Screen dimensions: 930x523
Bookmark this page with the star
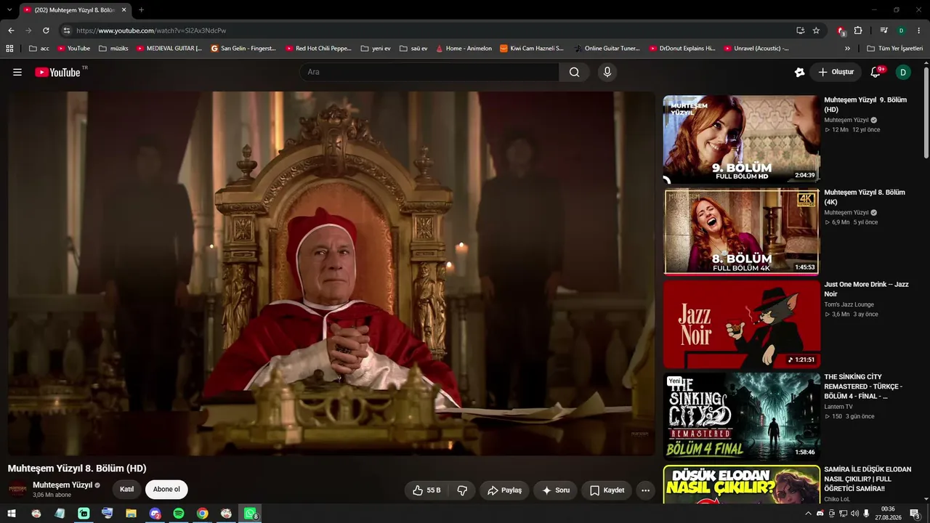[816, 31]
